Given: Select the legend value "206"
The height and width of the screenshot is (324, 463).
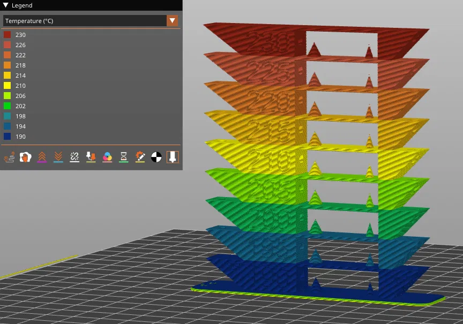Looking at the screenshot, I should point(20,96).
